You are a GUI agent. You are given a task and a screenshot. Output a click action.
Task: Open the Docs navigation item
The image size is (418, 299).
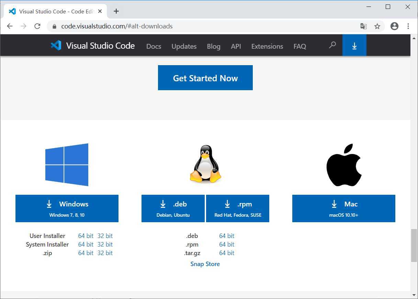[x=154, y=46]
